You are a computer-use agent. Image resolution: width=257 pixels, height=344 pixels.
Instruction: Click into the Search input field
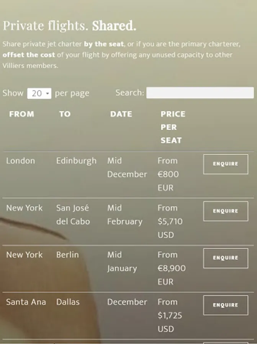click(x=200, y=93)
